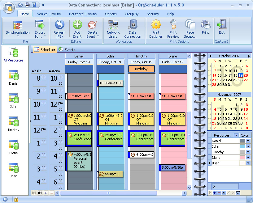Click the quick access refresh icon
Screen dimensions: 253x203
click(20, 5)
